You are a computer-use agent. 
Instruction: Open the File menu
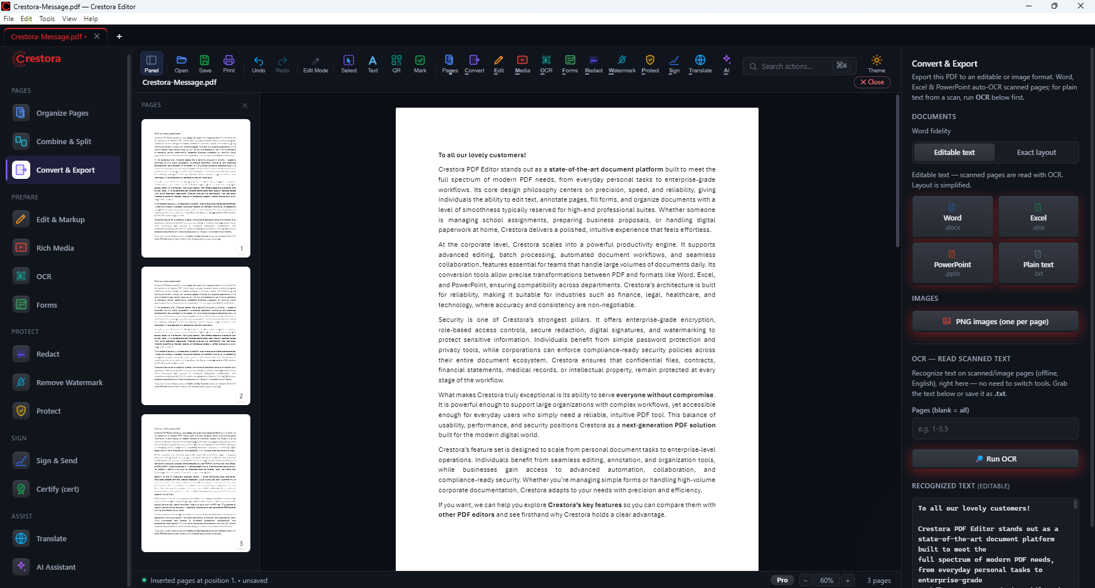(x=9, y=19)
